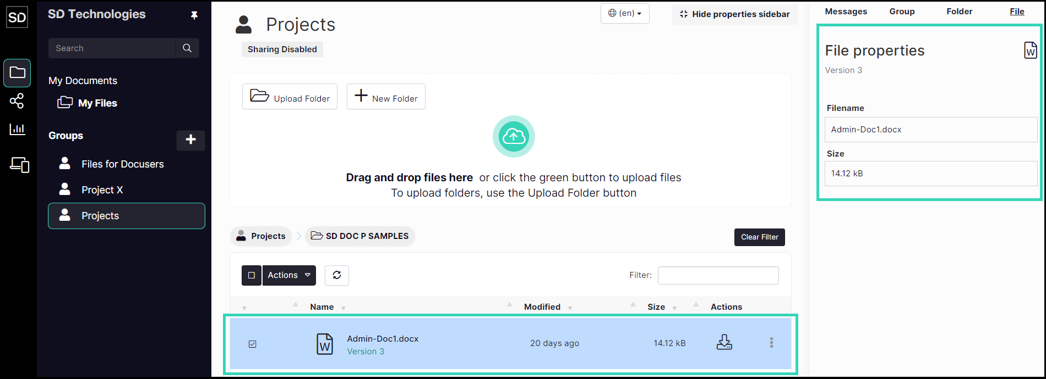This screenshot has height=379, width=1046.
Task: Open the sharing icon in left rail
Action: click(x=17, y=101)
